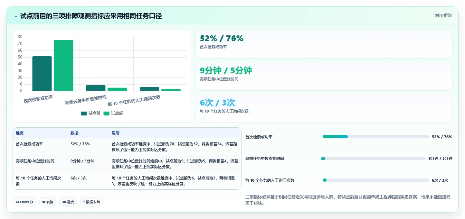Click table cell 52% / 76%
The width and height of the screenshot is (465, 219).
[x=80, y=144]
